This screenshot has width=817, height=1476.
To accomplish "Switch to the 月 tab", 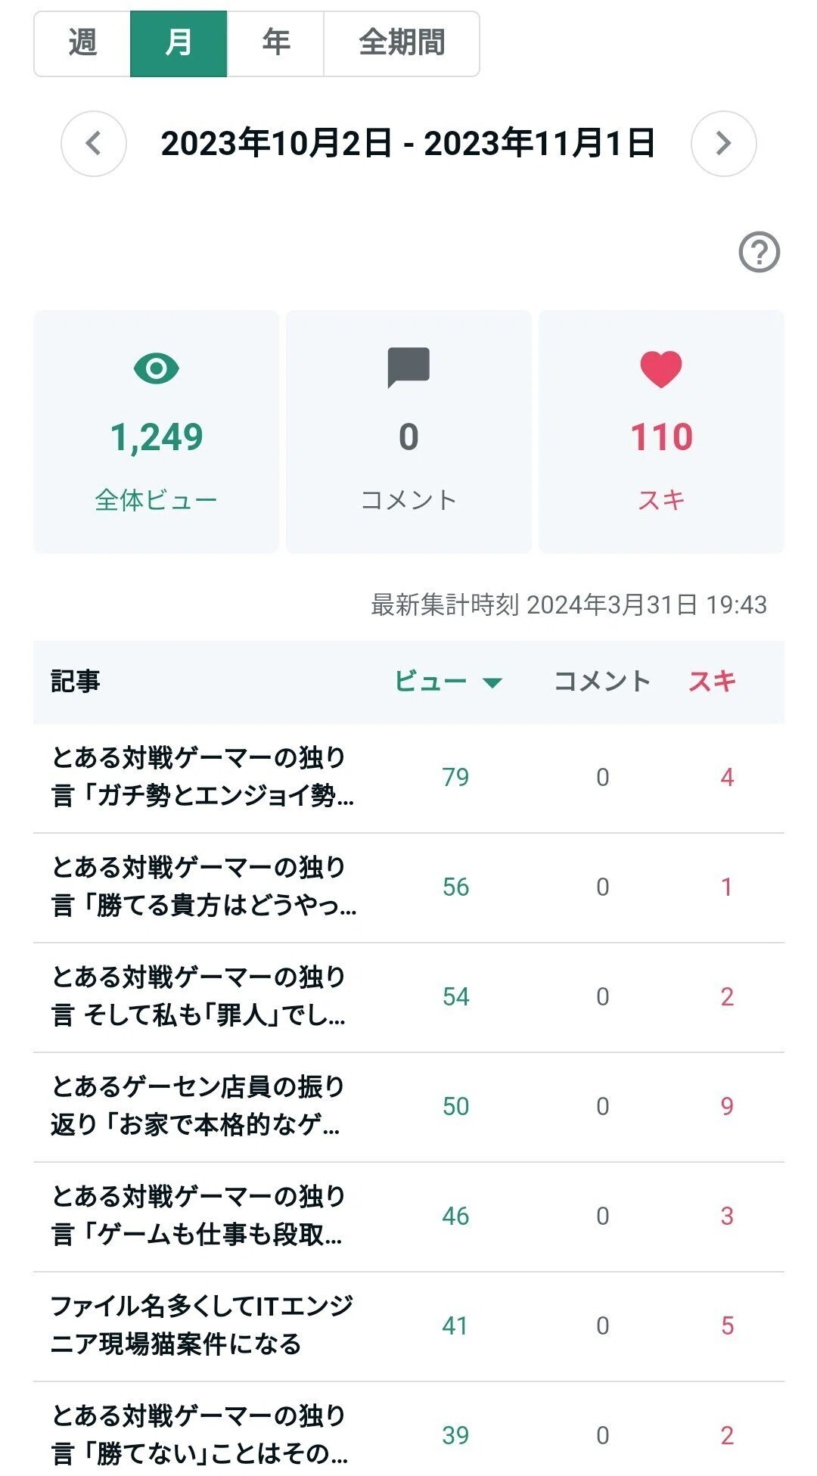I will [x=179, y=44].
